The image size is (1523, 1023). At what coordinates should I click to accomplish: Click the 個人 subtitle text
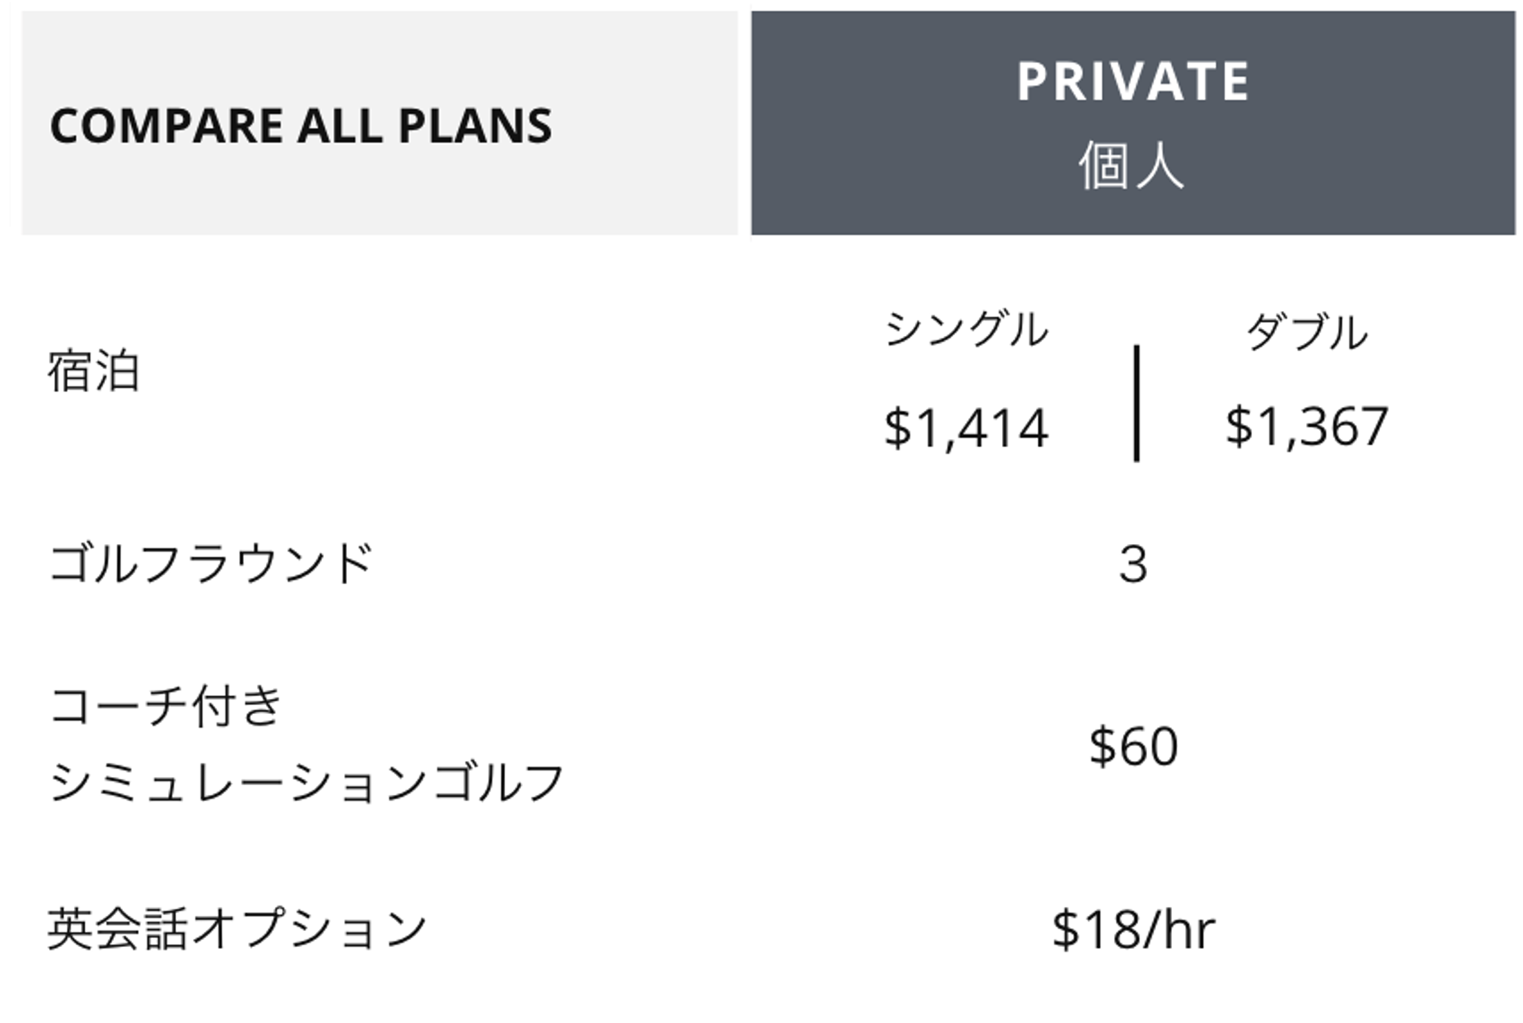[1132, 166]
